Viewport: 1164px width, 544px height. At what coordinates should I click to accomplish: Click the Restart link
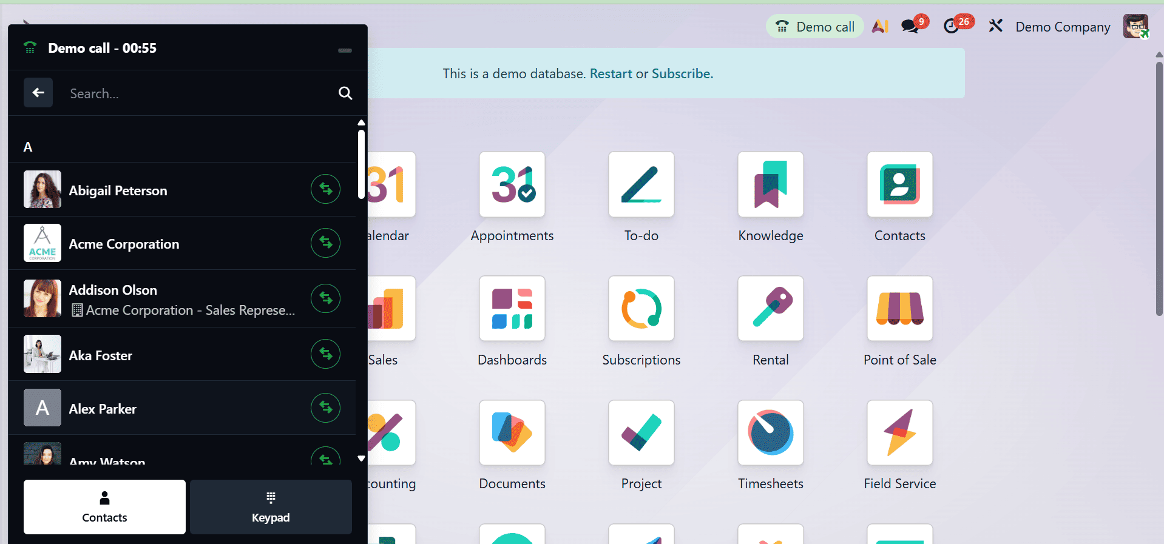click(x=611, y=74)
